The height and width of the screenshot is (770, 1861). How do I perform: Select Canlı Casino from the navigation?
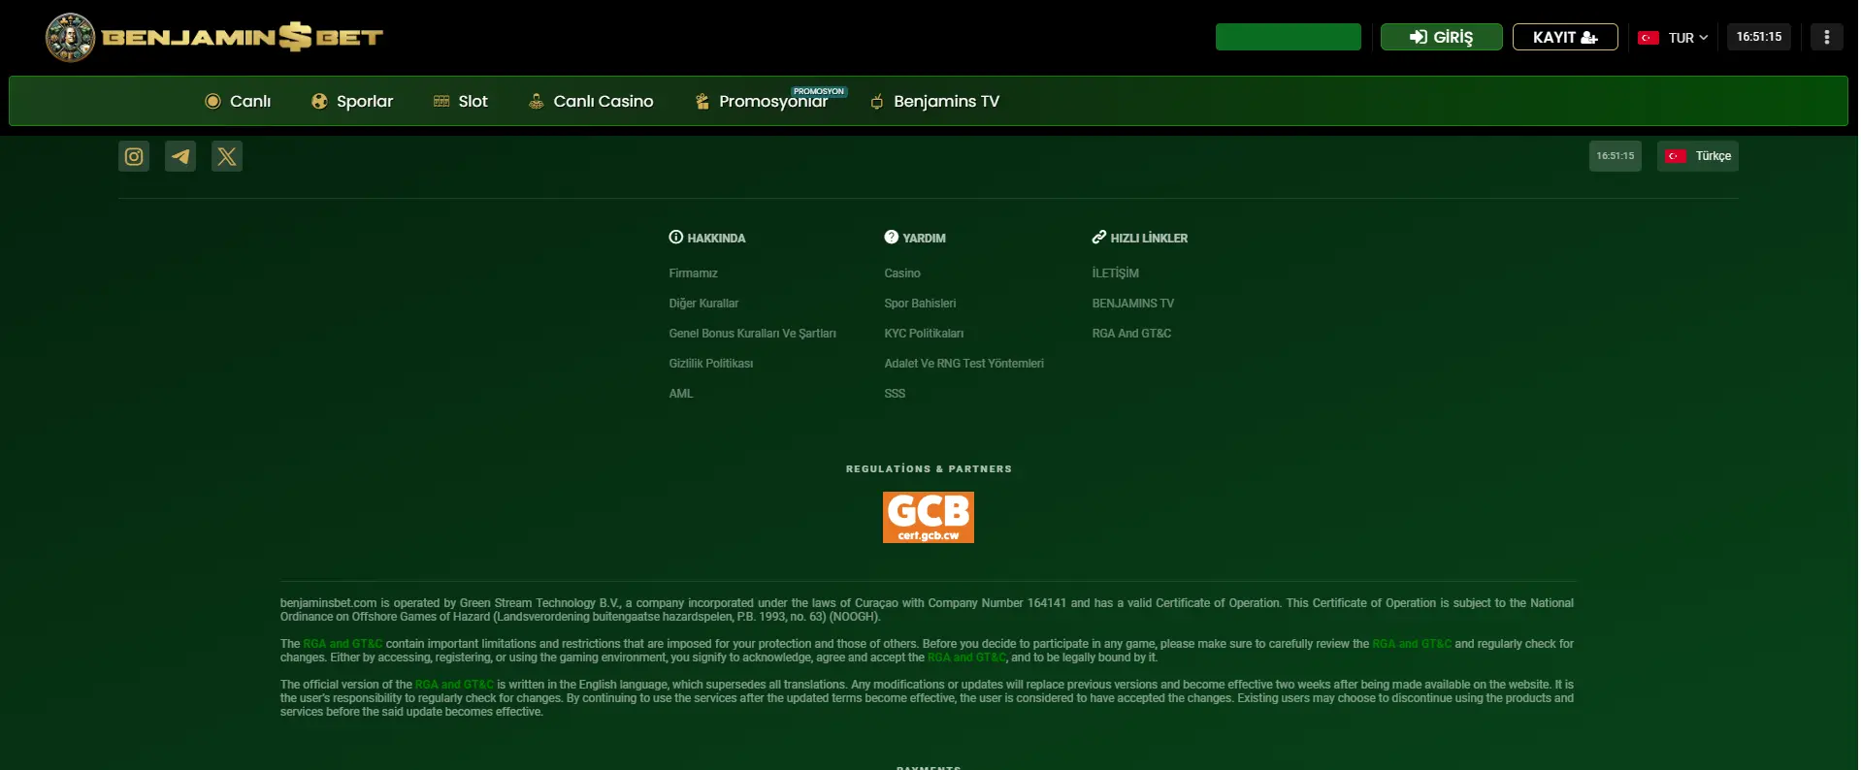click(591, 102)
